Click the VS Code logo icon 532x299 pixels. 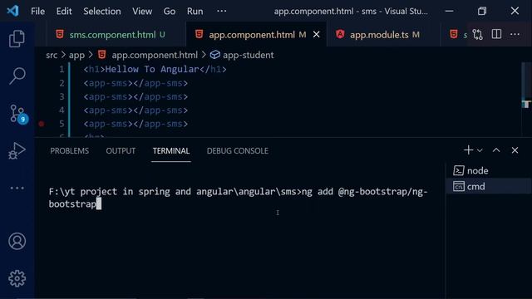click(13, 11)
